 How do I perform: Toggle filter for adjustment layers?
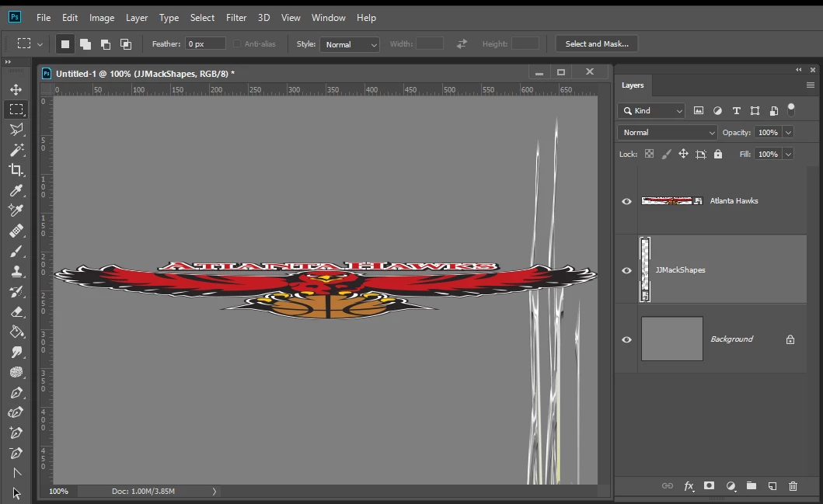tap(717, 110)
